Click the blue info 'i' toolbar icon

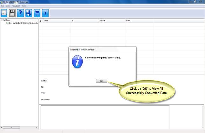pos(45,13)
